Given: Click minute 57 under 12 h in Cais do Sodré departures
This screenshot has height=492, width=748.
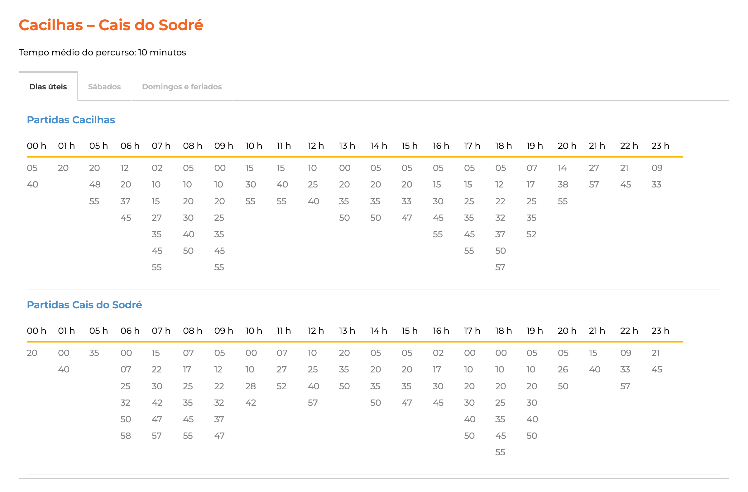Looking at the screenshot, I should (x=313, y=403).
